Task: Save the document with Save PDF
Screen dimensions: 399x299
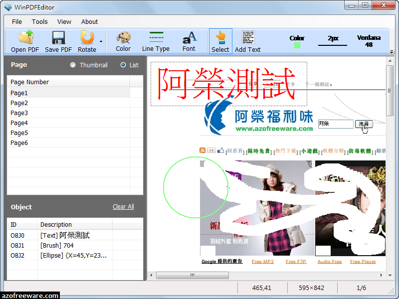Action: coord(58,41)
